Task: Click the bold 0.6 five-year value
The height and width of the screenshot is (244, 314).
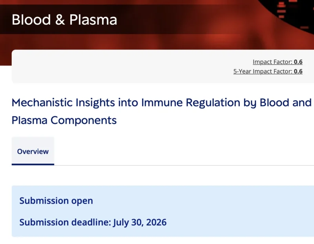Action: coord(299,71)
